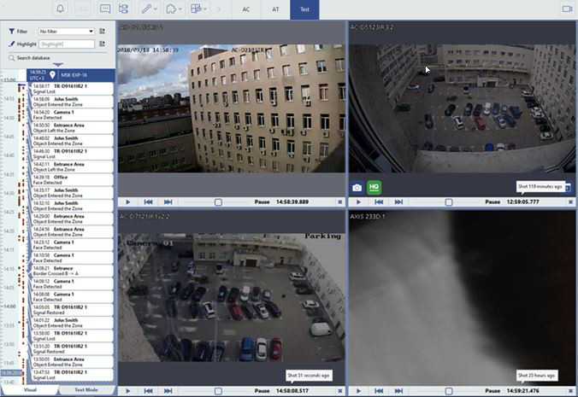Click the wrench settings icon in top toolbar
Screen dimensions: 578x397
click(149, 9)
